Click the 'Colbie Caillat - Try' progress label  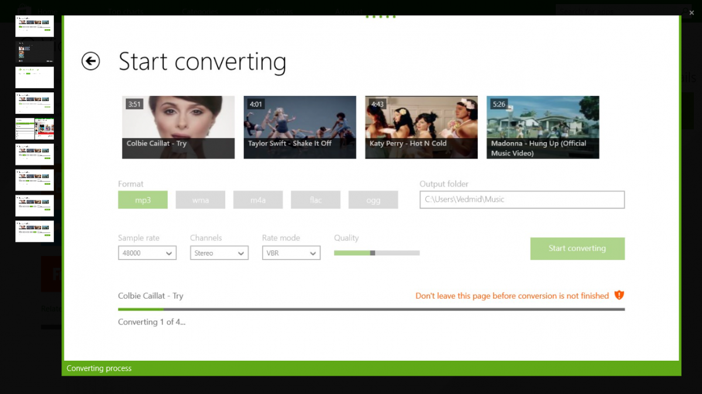[x=150, y=296]
